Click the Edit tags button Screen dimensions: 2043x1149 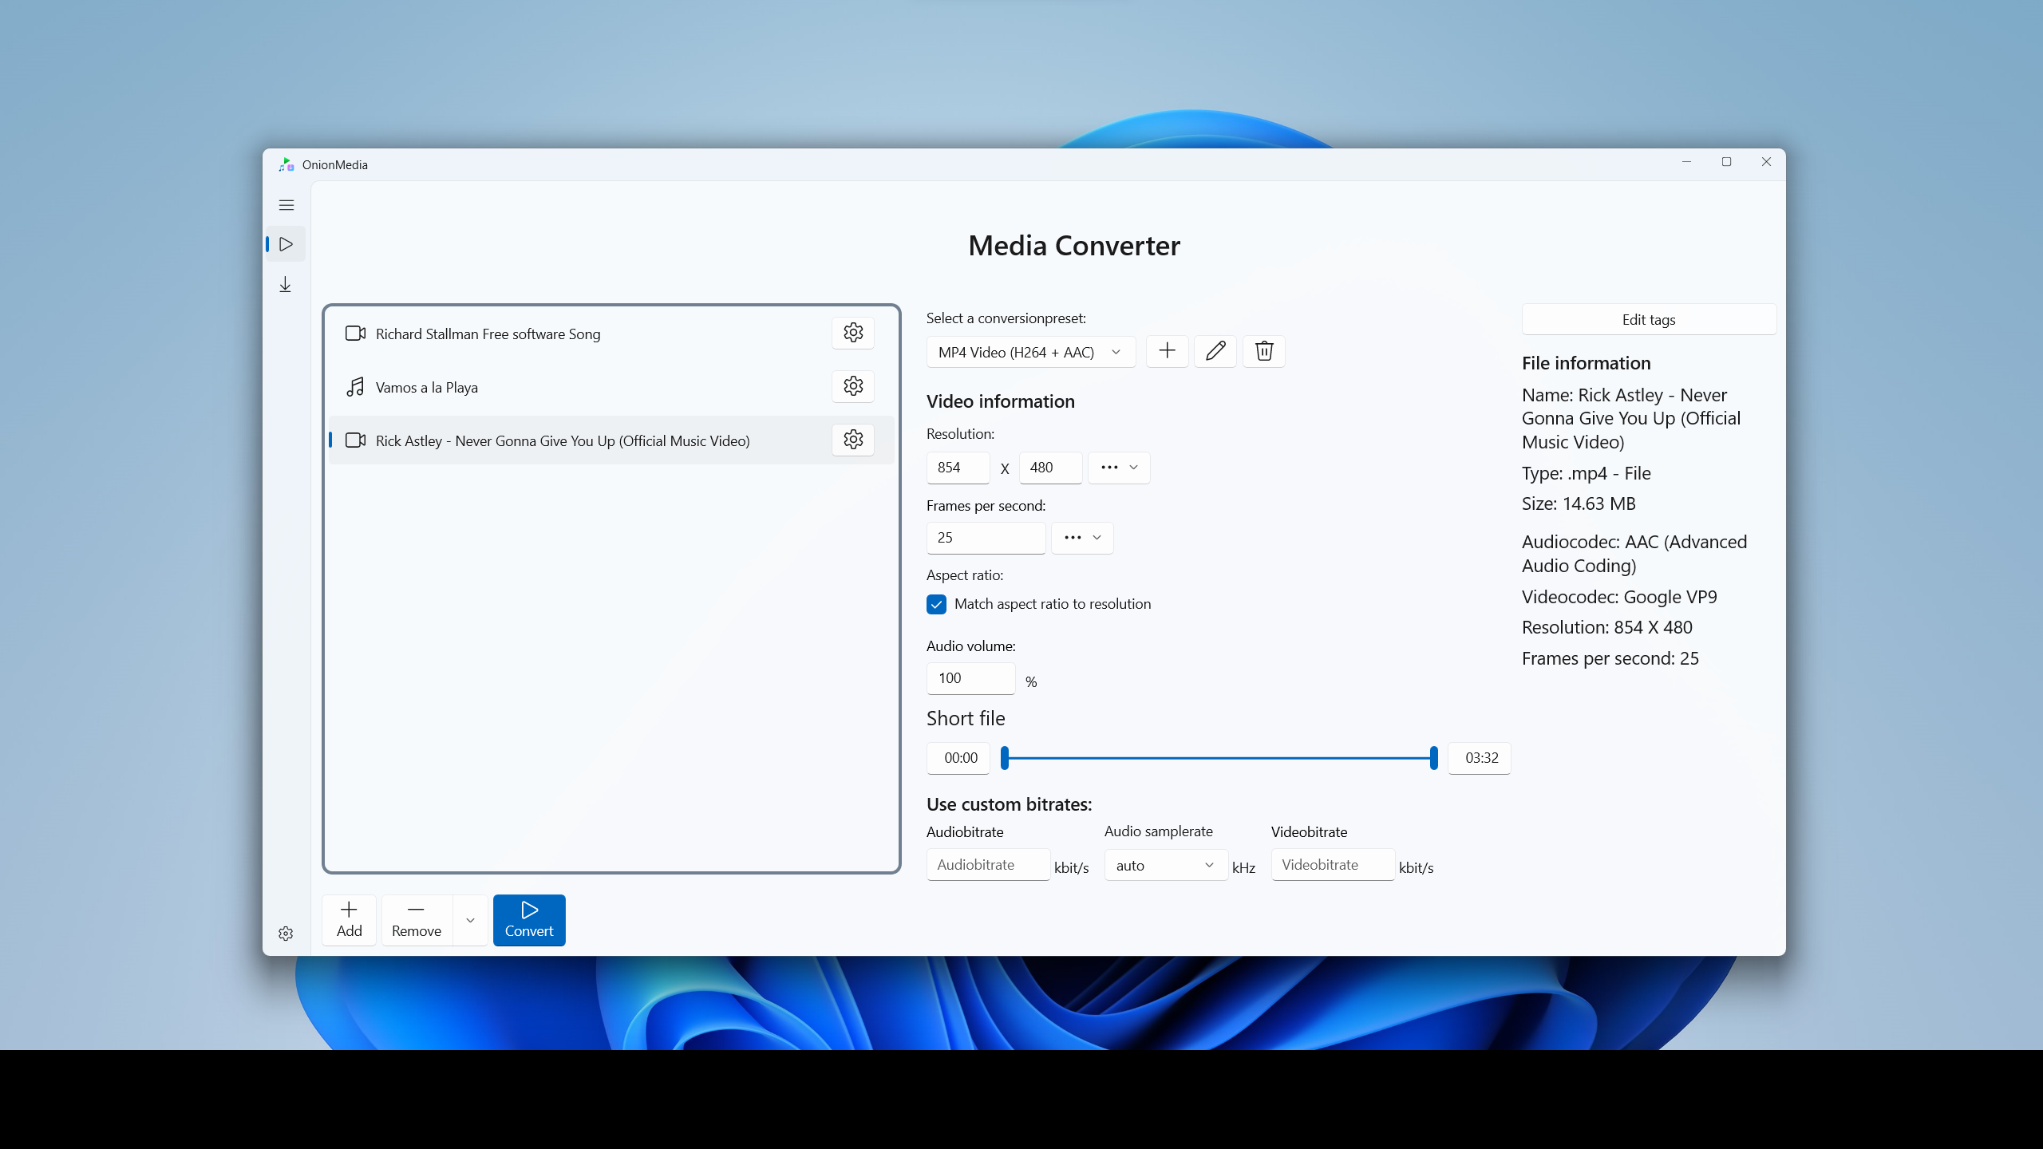pyautogui.click(x=1649, y=319)
